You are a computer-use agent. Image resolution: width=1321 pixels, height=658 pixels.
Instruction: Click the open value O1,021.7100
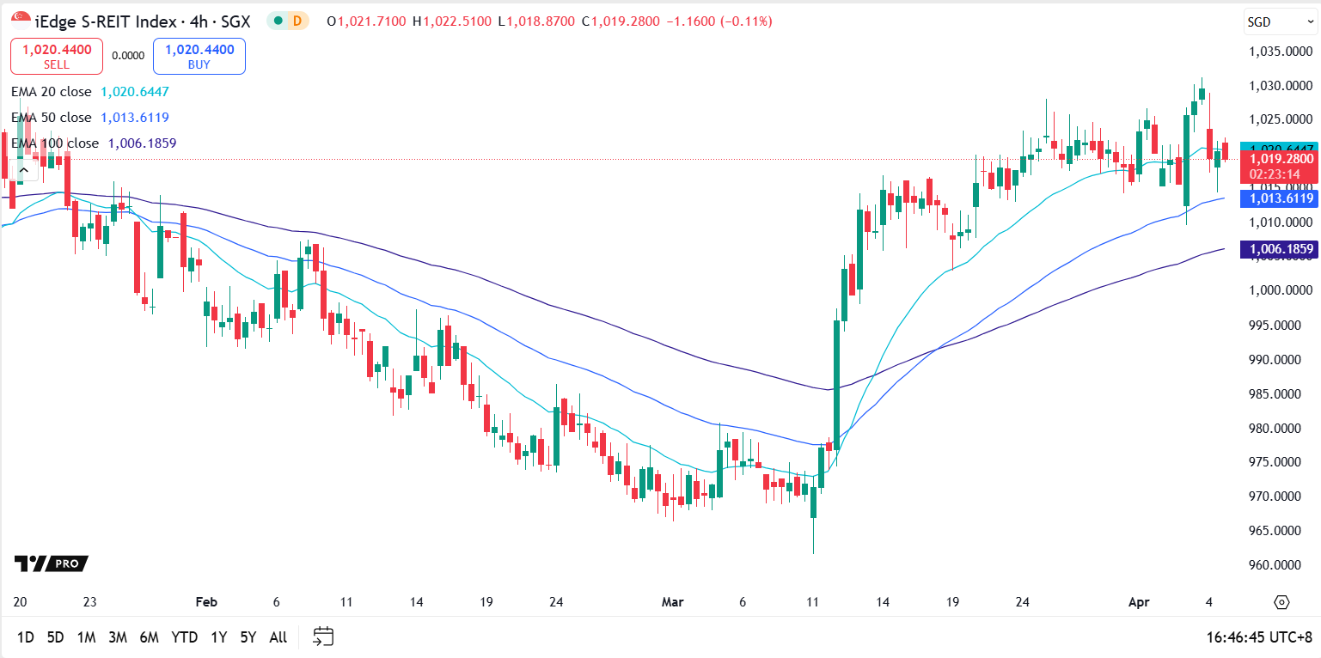[x=368, y=21]
